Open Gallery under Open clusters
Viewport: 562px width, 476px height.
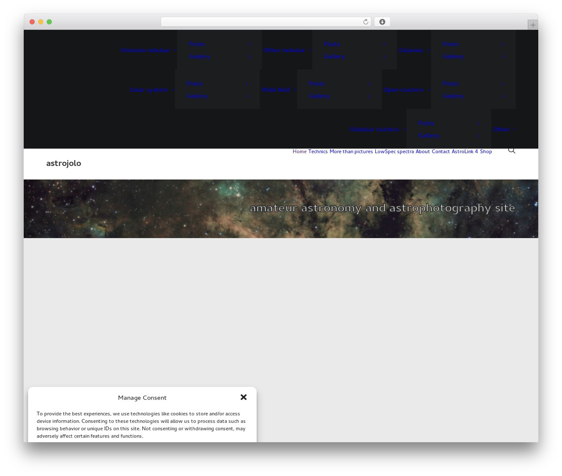click(x=453, y=96)
